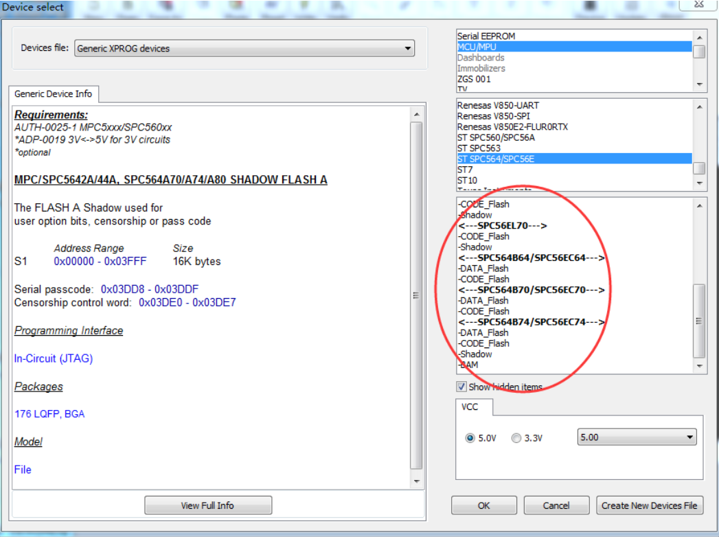
Task: Select ST7 device
Action: (x=574, y=170)
